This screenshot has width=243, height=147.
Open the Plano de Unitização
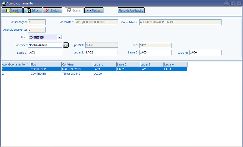pyautogui.click(x=131, y=10)
